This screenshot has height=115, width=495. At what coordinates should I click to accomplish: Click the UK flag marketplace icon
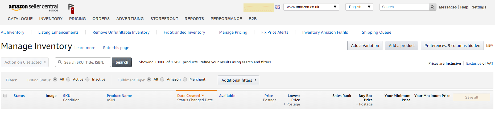pyautogui.click(x=278, y=7)
